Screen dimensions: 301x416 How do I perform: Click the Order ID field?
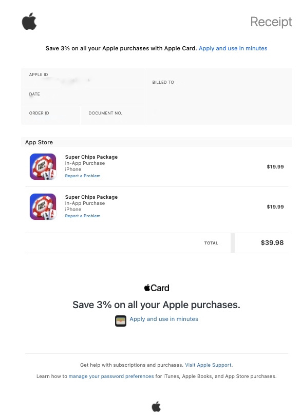tap(50, 116)
